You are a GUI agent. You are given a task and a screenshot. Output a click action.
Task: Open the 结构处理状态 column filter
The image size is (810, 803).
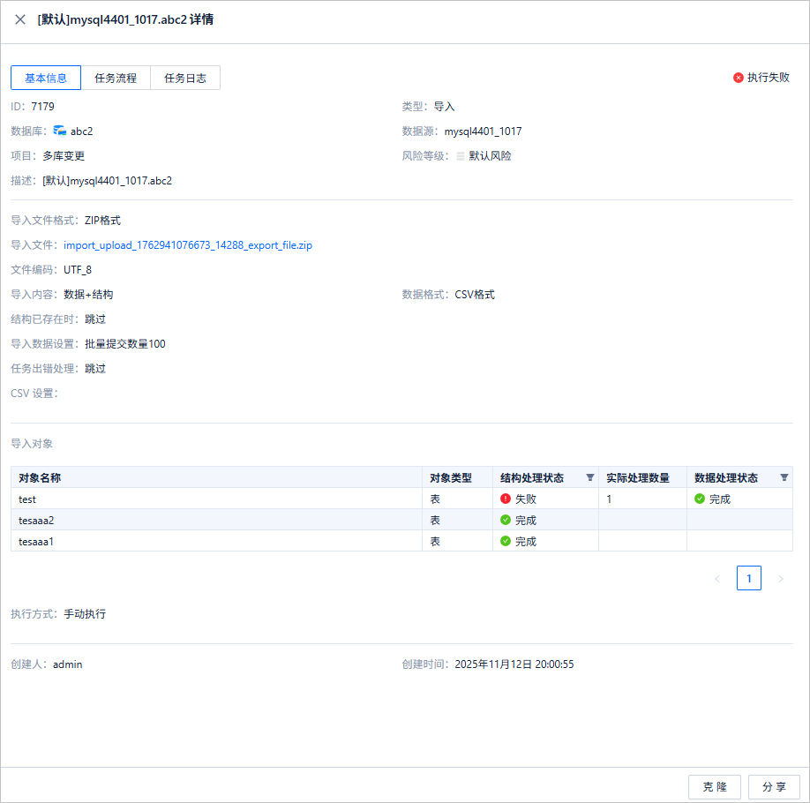[x=590, y=477]
